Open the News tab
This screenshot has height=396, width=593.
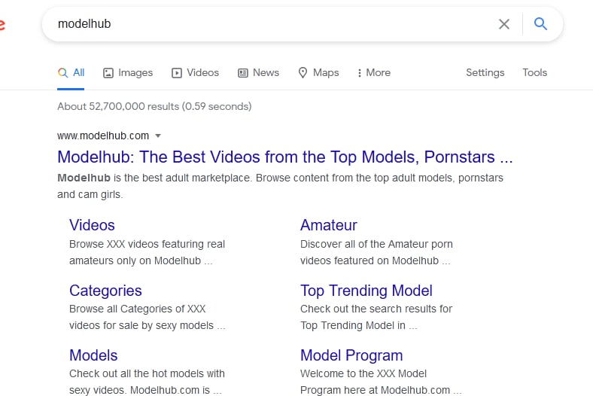tap(258, 72)
